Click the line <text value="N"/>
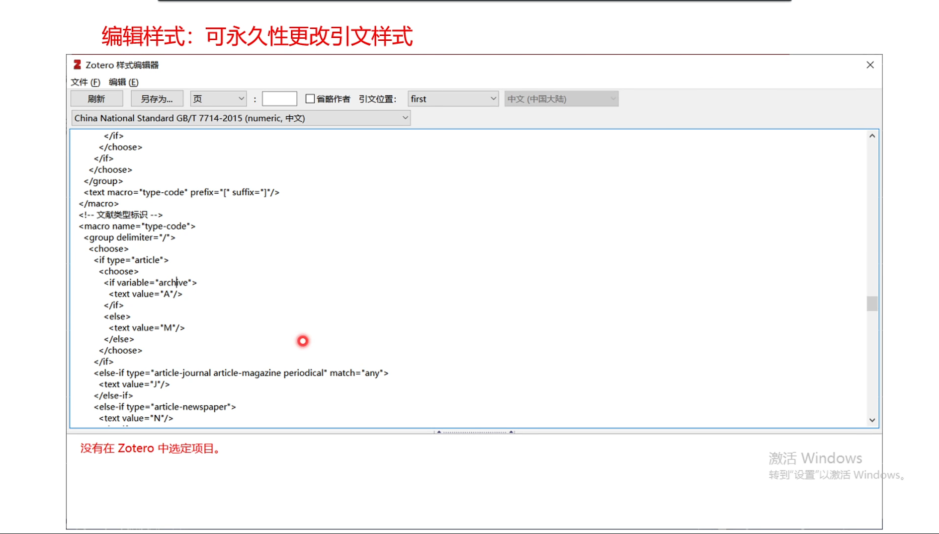This screenshot has height=534, width=939. pos(136,418)
